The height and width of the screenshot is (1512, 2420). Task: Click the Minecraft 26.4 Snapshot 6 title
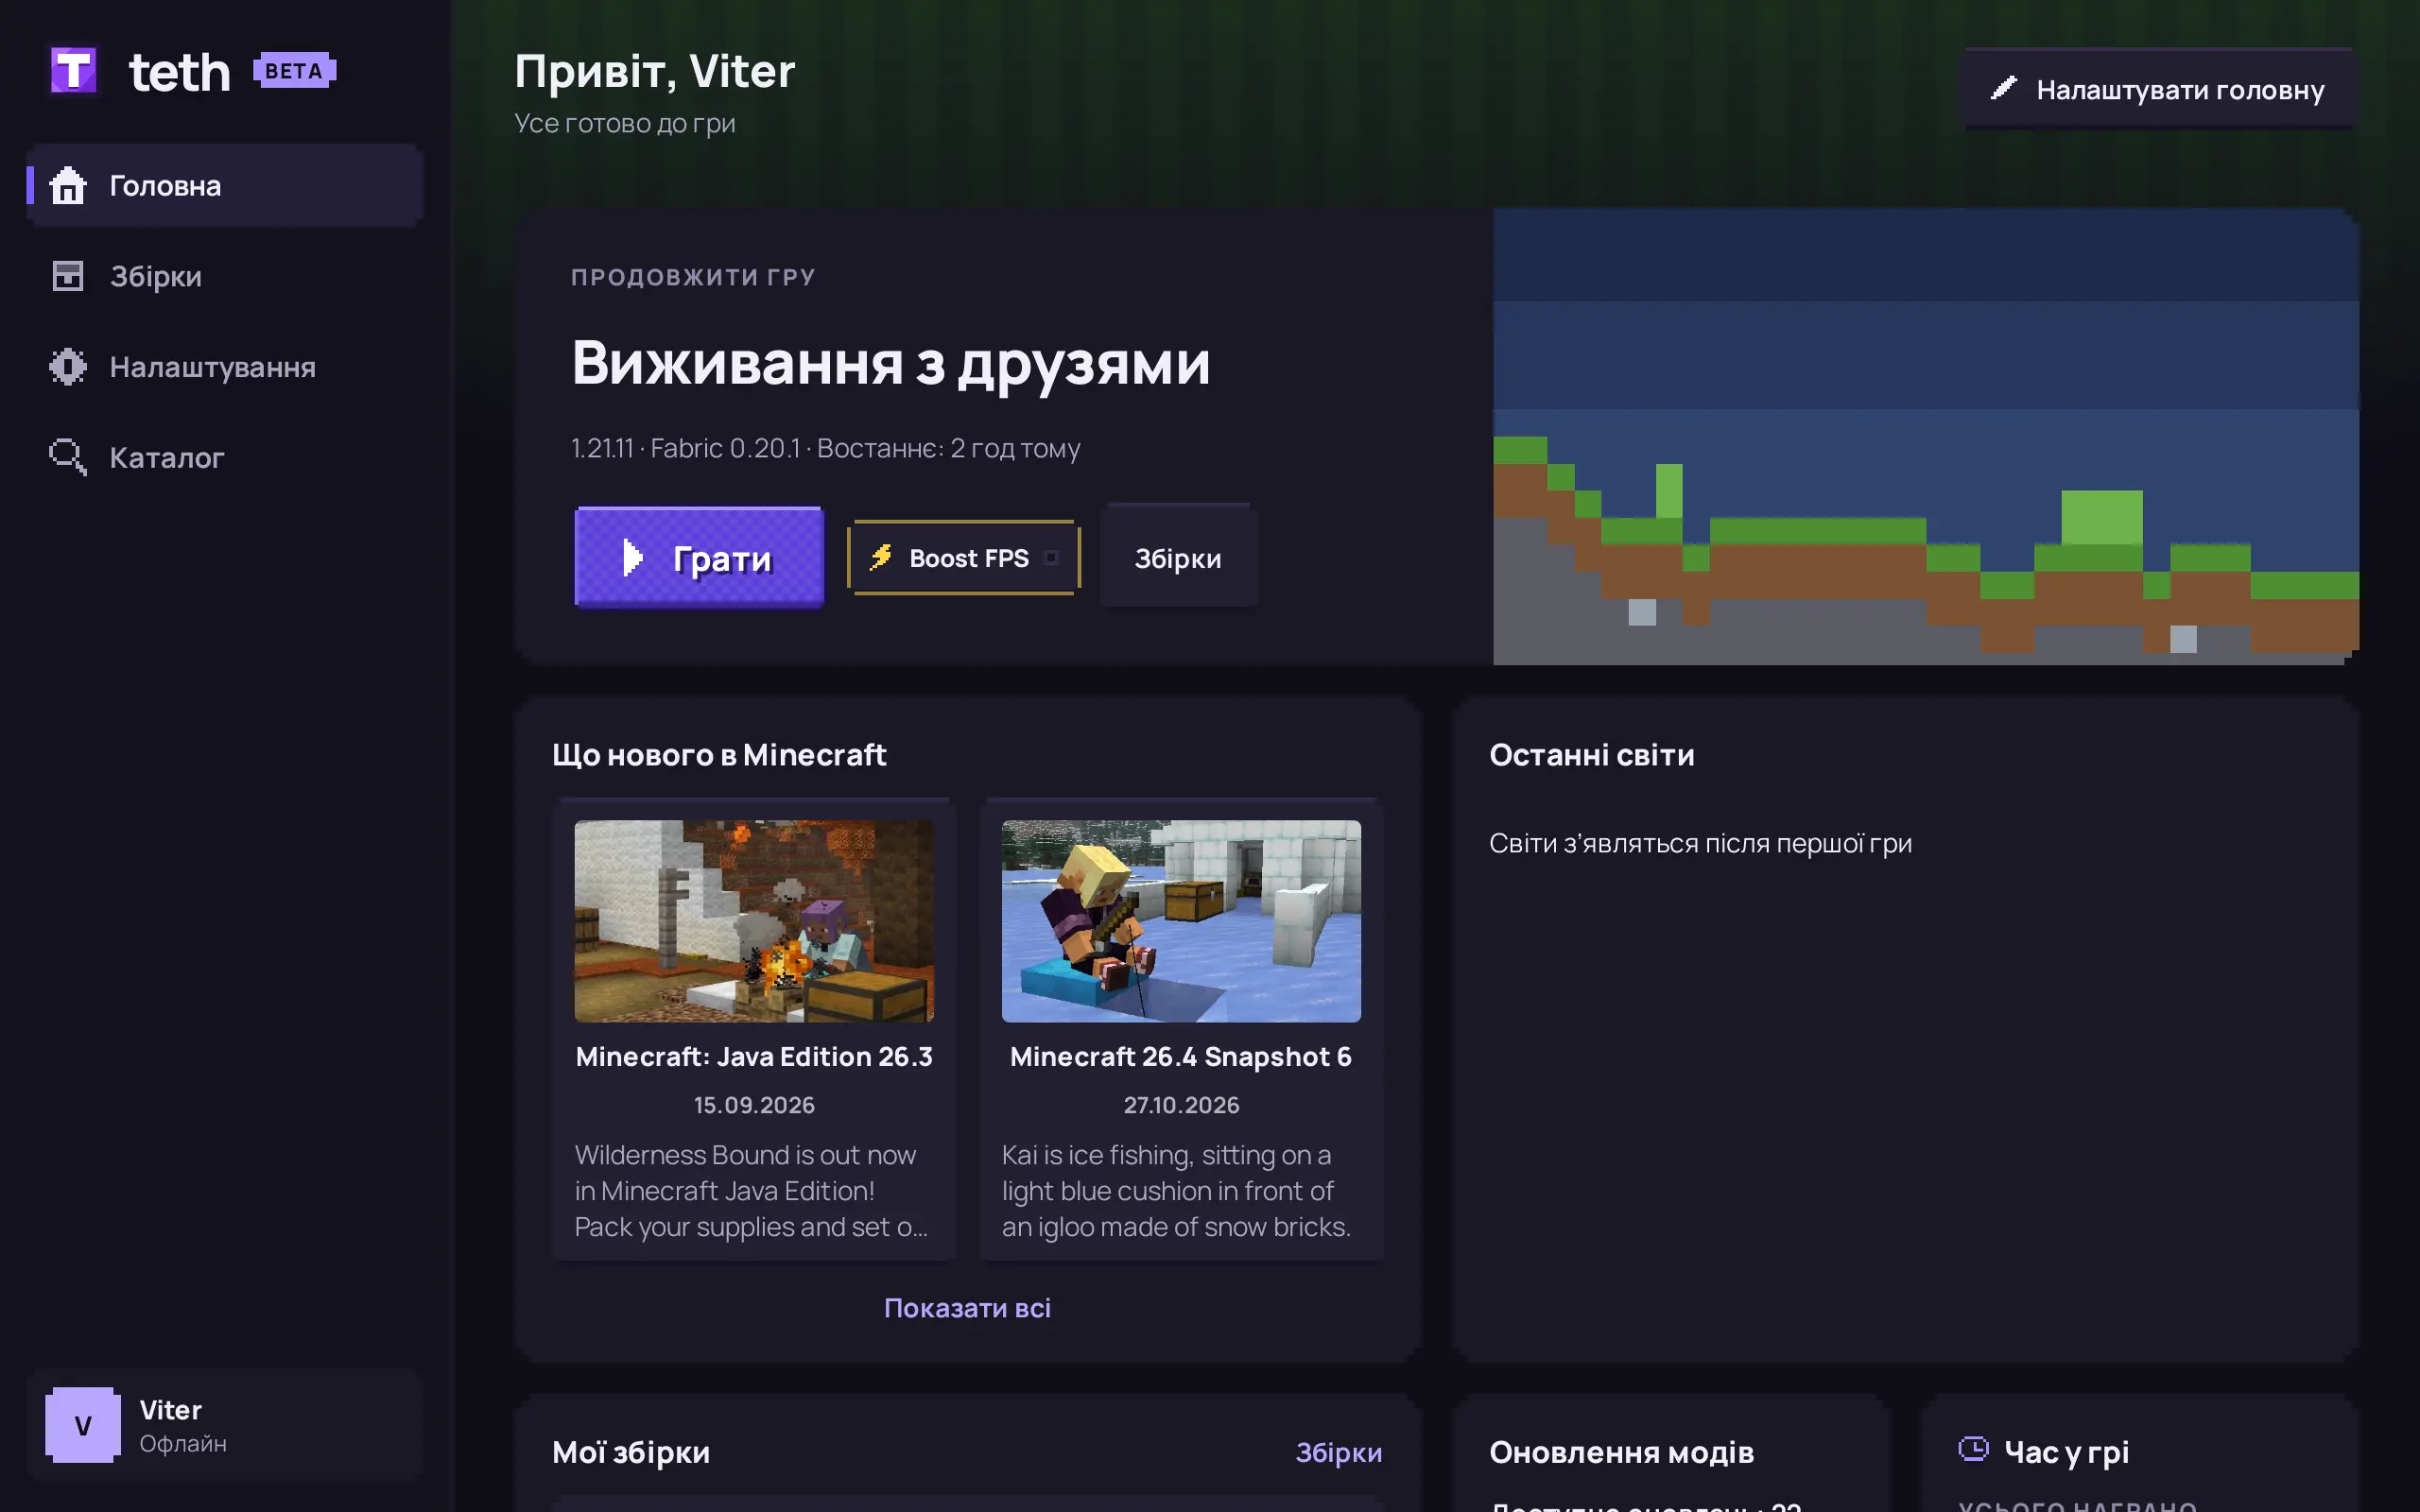[x=1181, y=1056]
